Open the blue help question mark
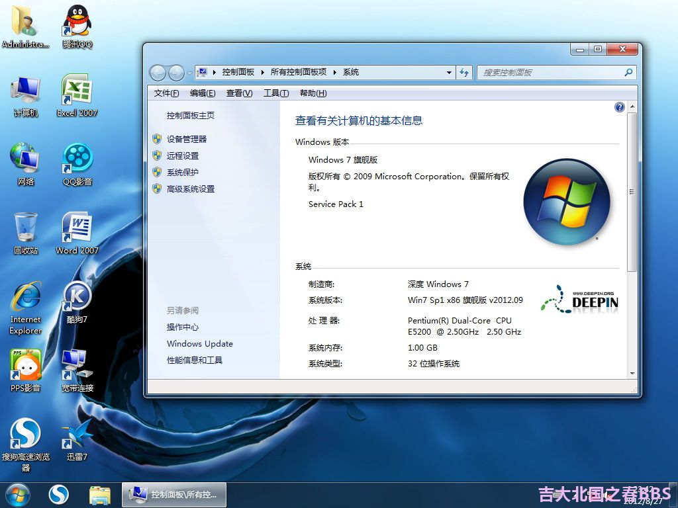This screenshot has height=508, width=678. 620,107
